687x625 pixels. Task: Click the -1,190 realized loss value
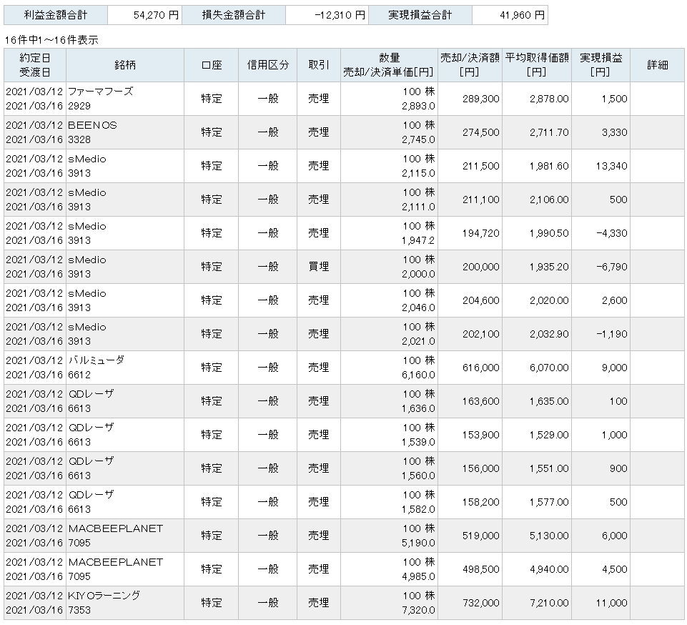612,334
